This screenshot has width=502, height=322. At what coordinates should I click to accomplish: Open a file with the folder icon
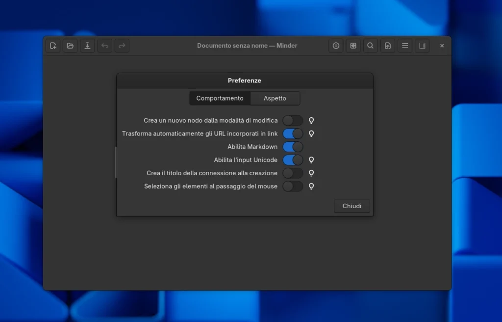click(70, 46)
